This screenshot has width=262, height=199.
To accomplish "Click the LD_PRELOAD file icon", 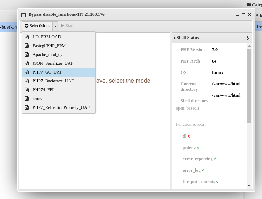I will pyautogui.click(x=27, y=37).
